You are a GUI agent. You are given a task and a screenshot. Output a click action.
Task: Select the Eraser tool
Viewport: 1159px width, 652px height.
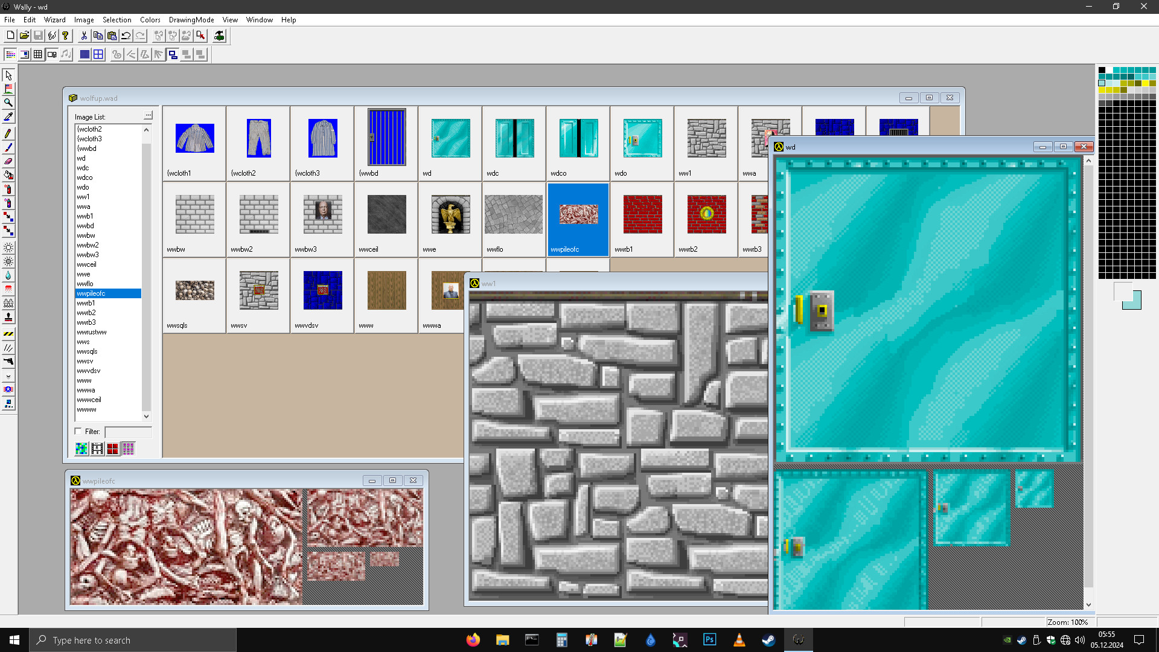click(8, 161)
